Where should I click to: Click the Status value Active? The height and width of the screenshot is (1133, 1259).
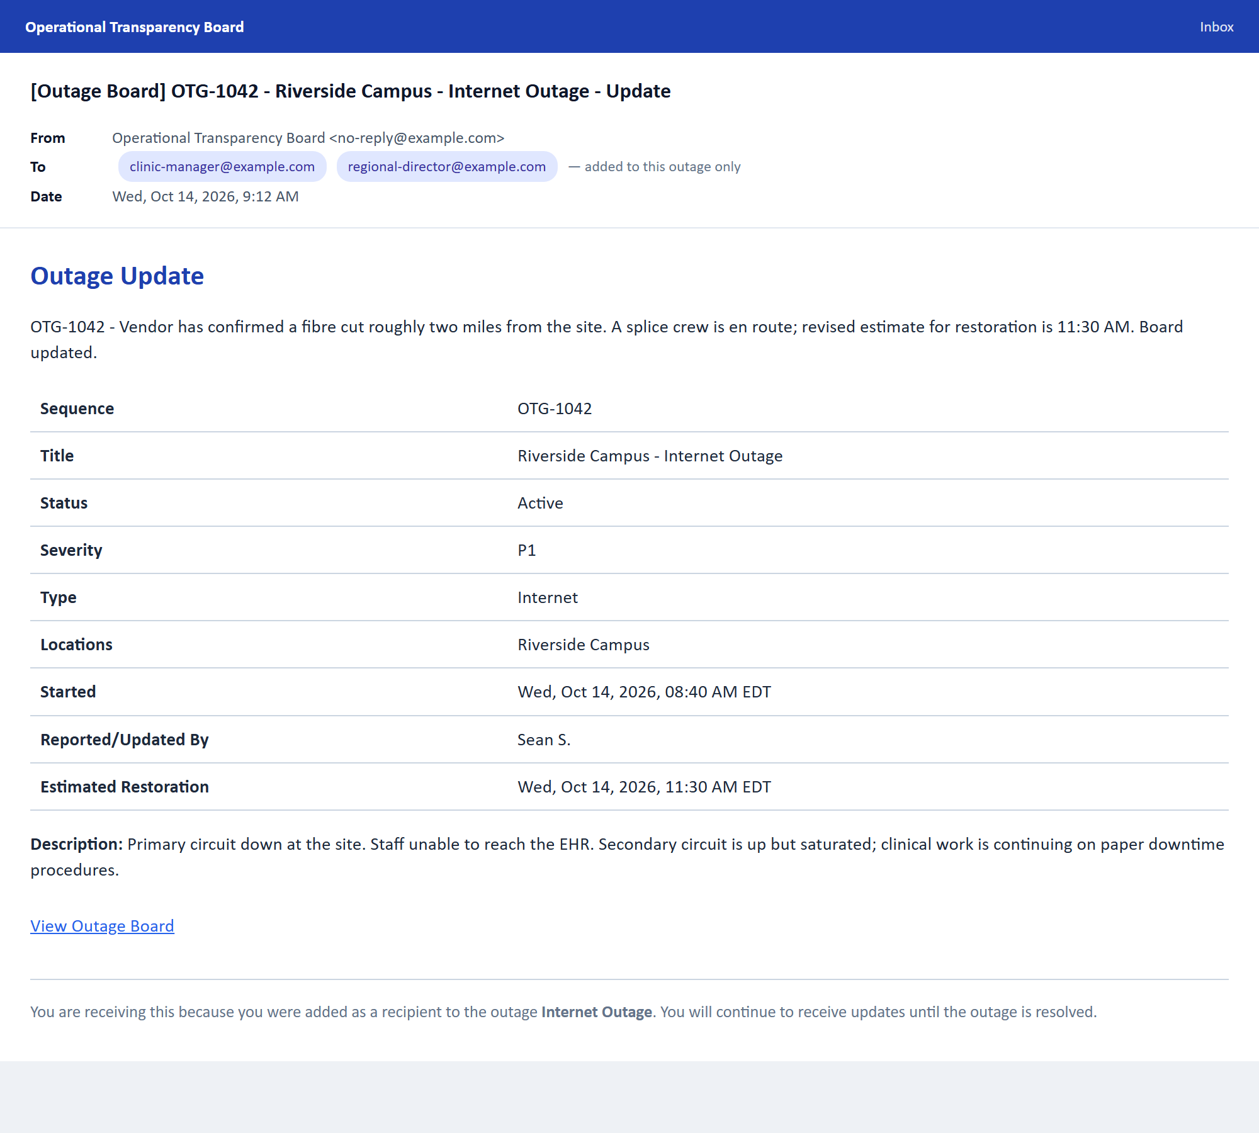pyautogui.click(x=540, y=504)
